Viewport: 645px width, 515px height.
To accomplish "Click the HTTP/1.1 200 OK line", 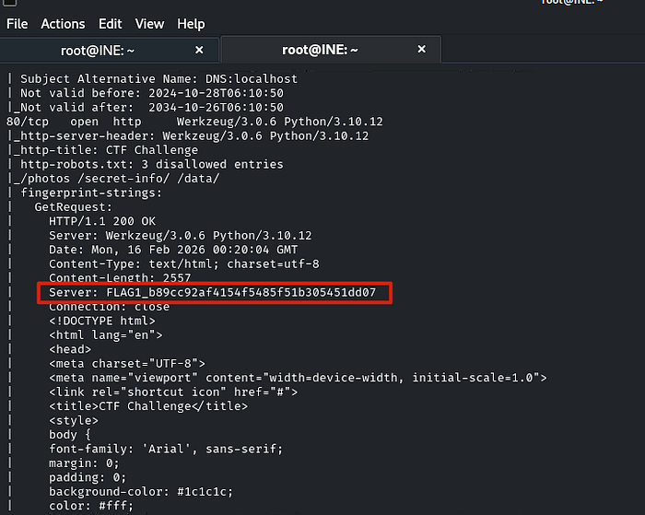I will point(102,221).
